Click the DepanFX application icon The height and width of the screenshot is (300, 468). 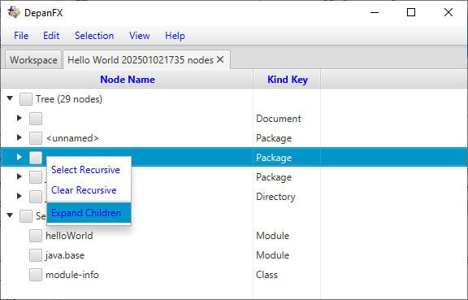tap(14, 12)
